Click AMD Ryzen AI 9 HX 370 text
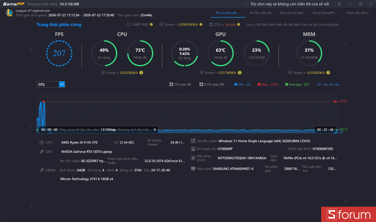This screenshot has width=376, height=222. (x=79, y=142)
